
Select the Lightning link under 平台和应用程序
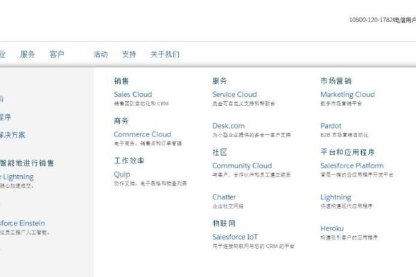coord(336,197)
